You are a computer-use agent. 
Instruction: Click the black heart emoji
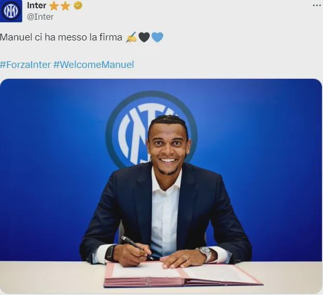tap(144, 37)
